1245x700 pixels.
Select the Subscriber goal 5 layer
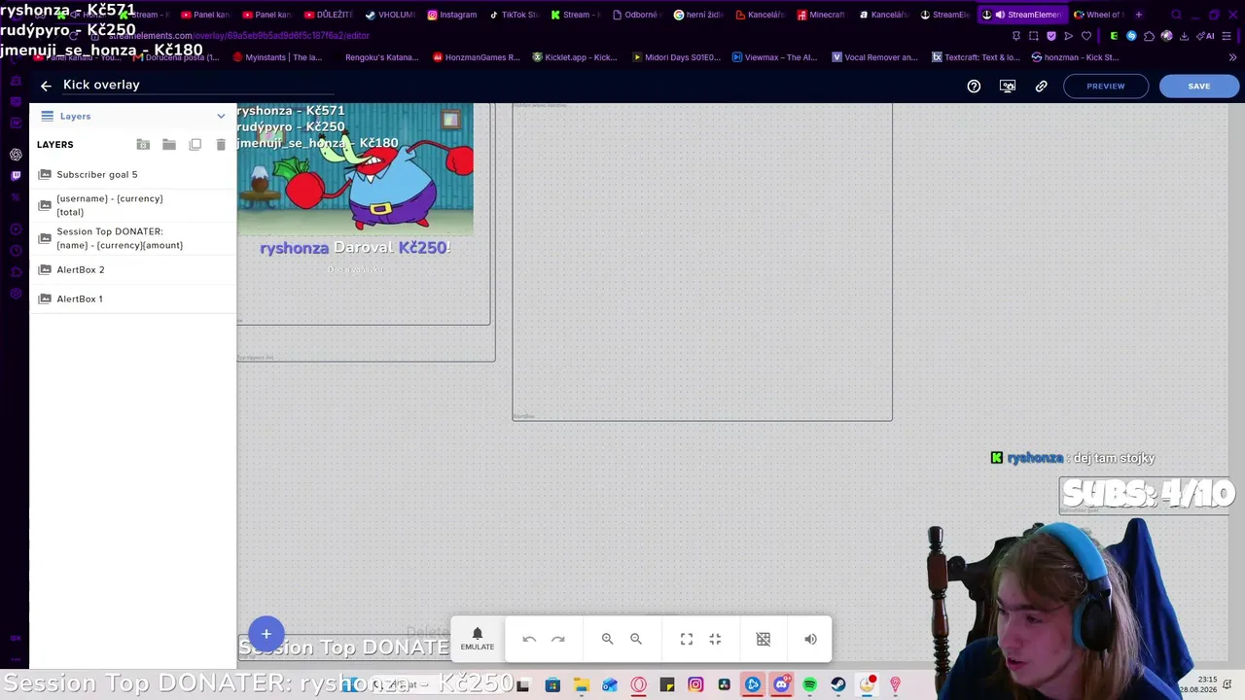click(132, 175)
